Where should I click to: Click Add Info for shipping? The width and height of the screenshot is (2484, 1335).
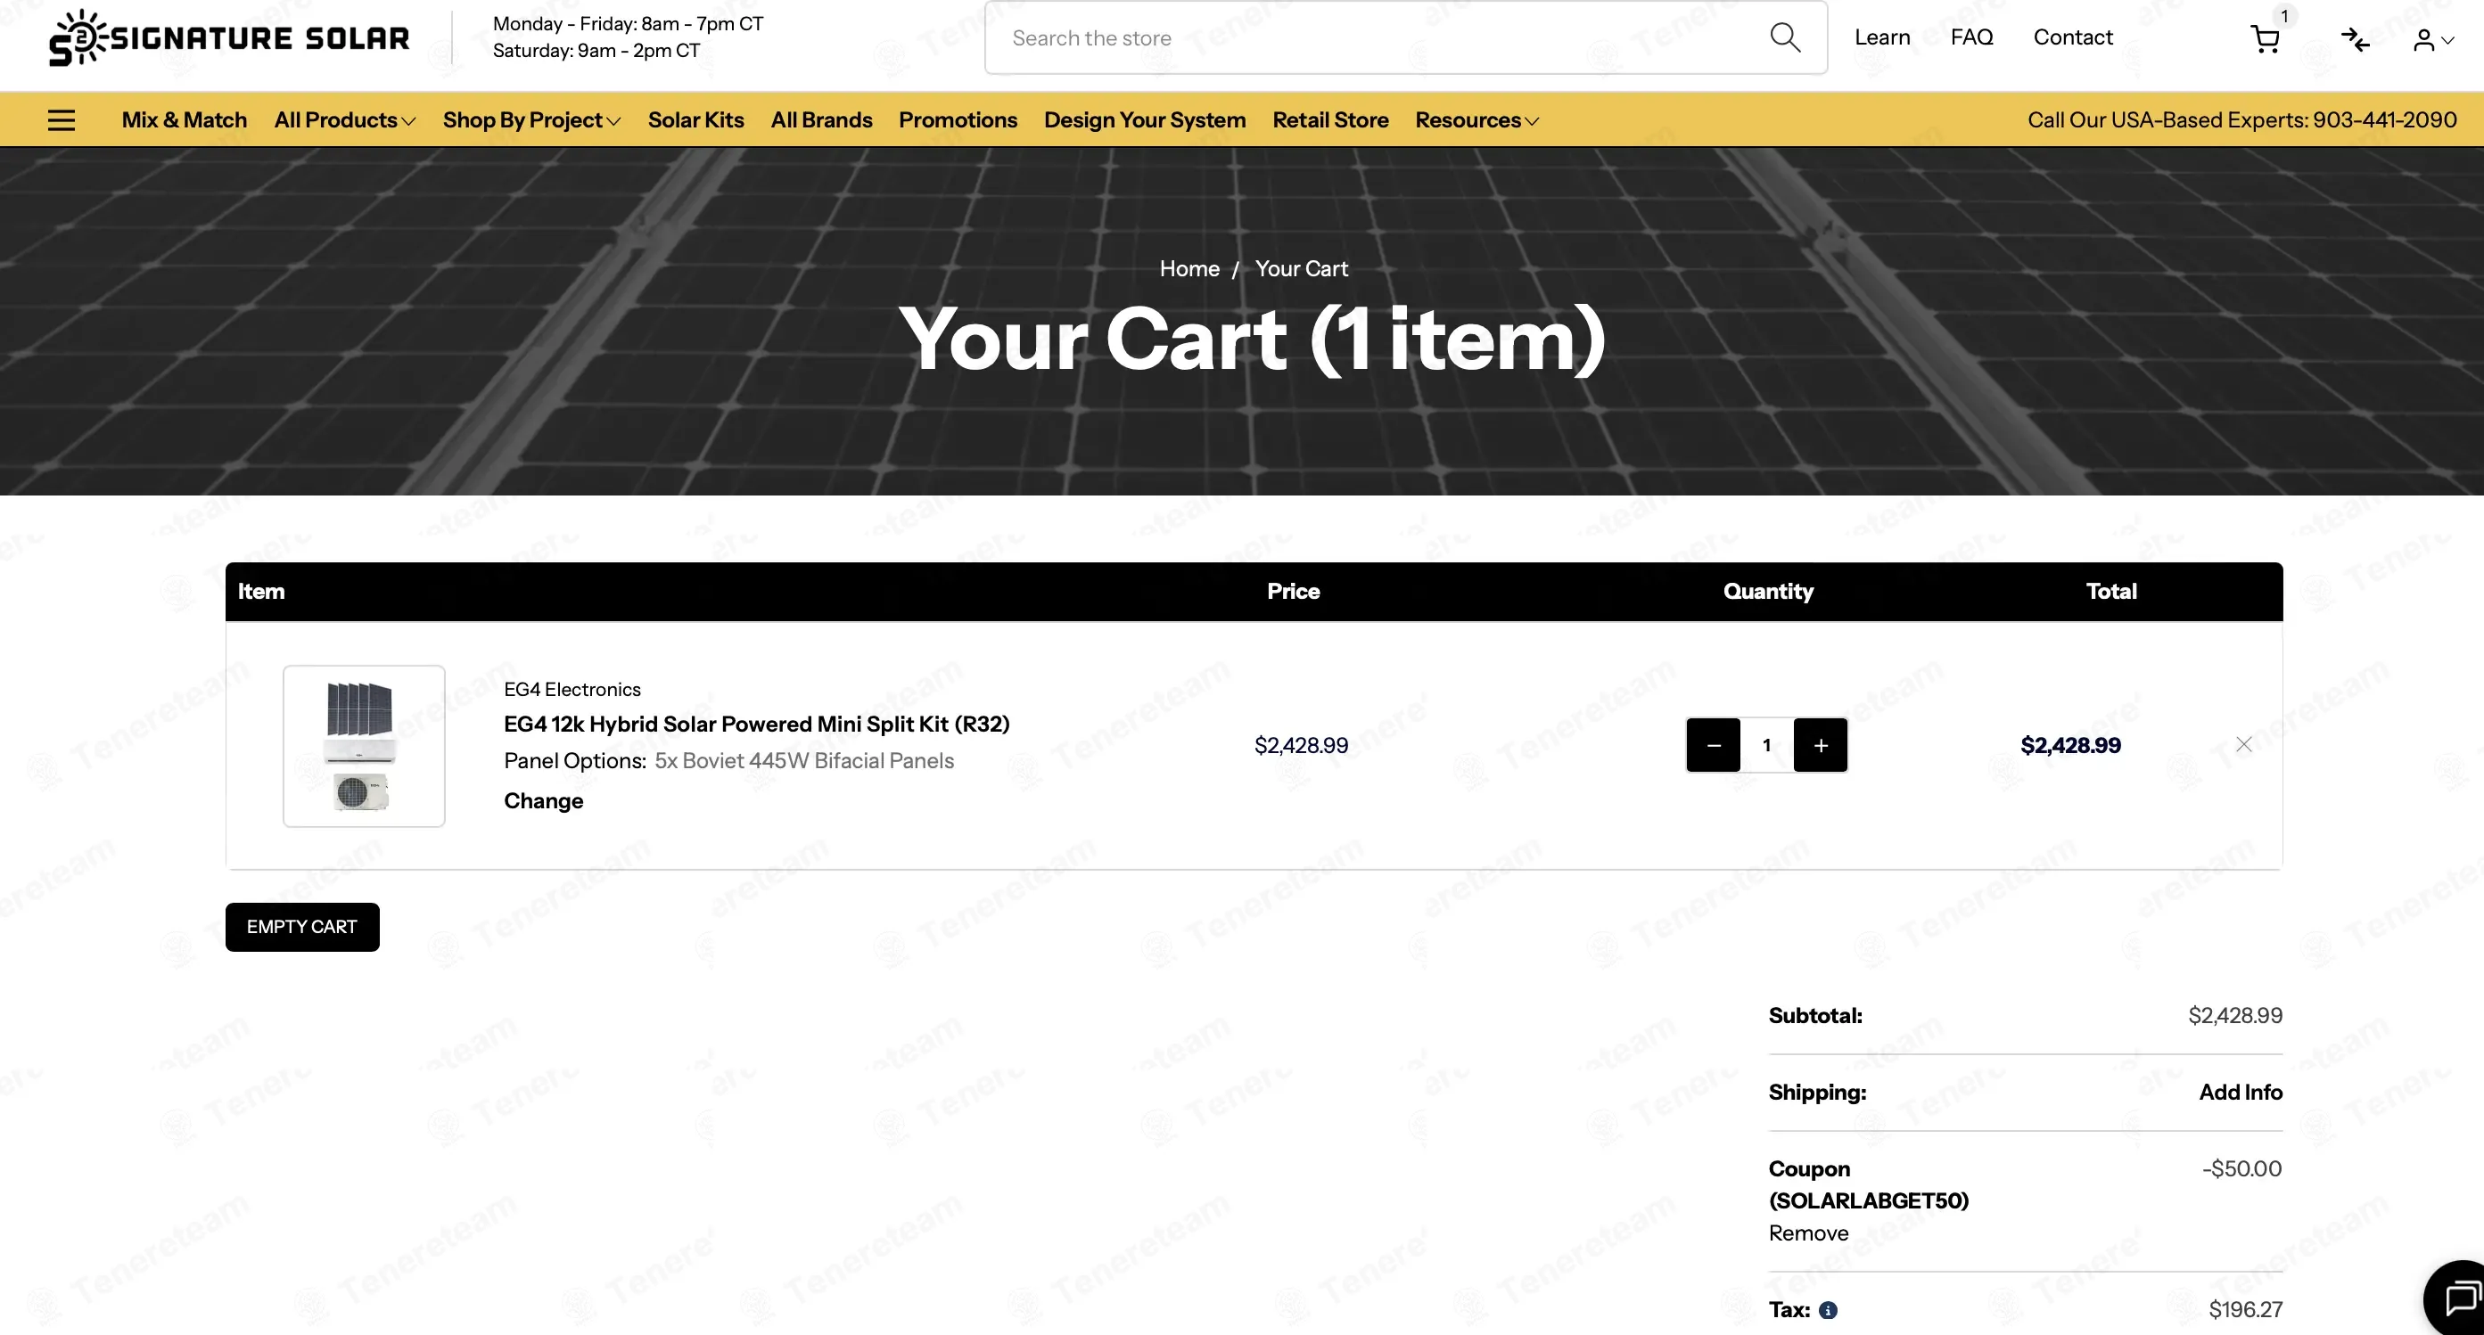(2240, 1092)
